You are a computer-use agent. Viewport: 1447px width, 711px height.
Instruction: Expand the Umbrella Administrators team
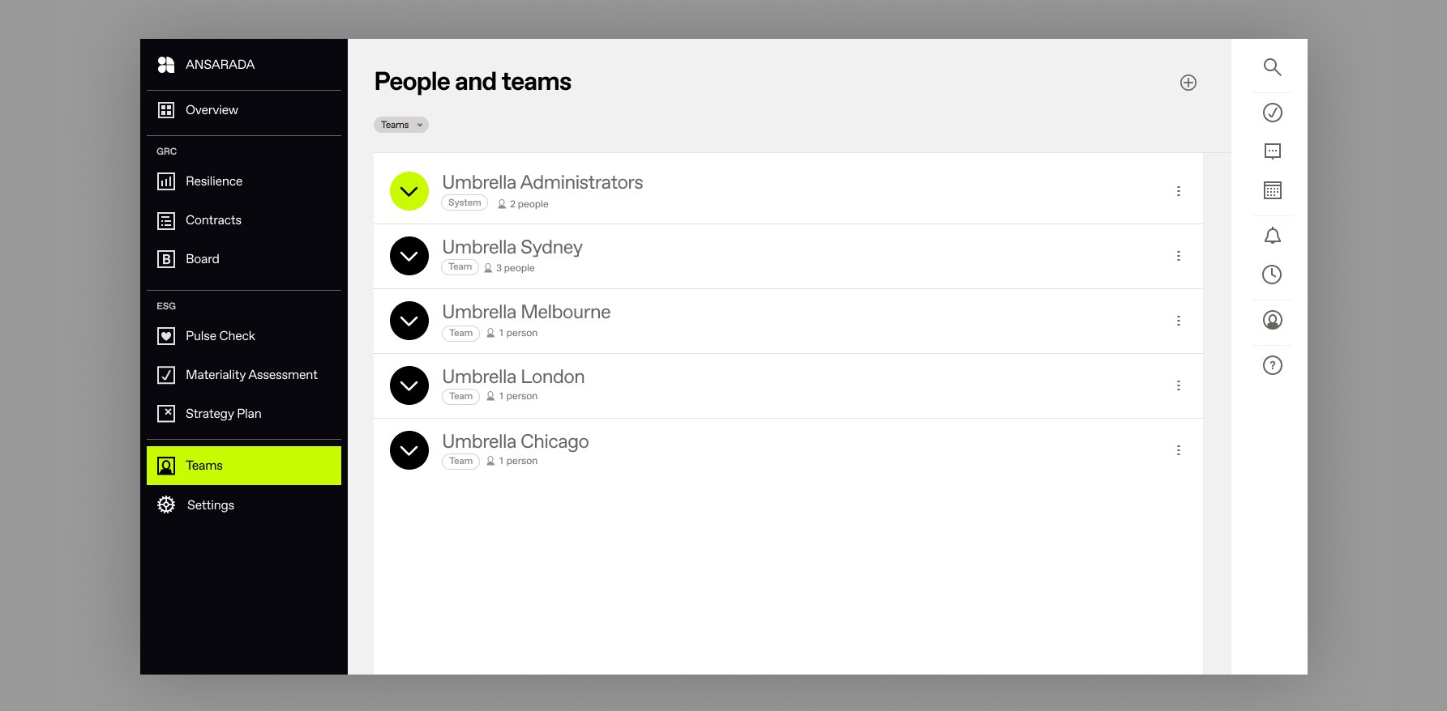point(409,191)
